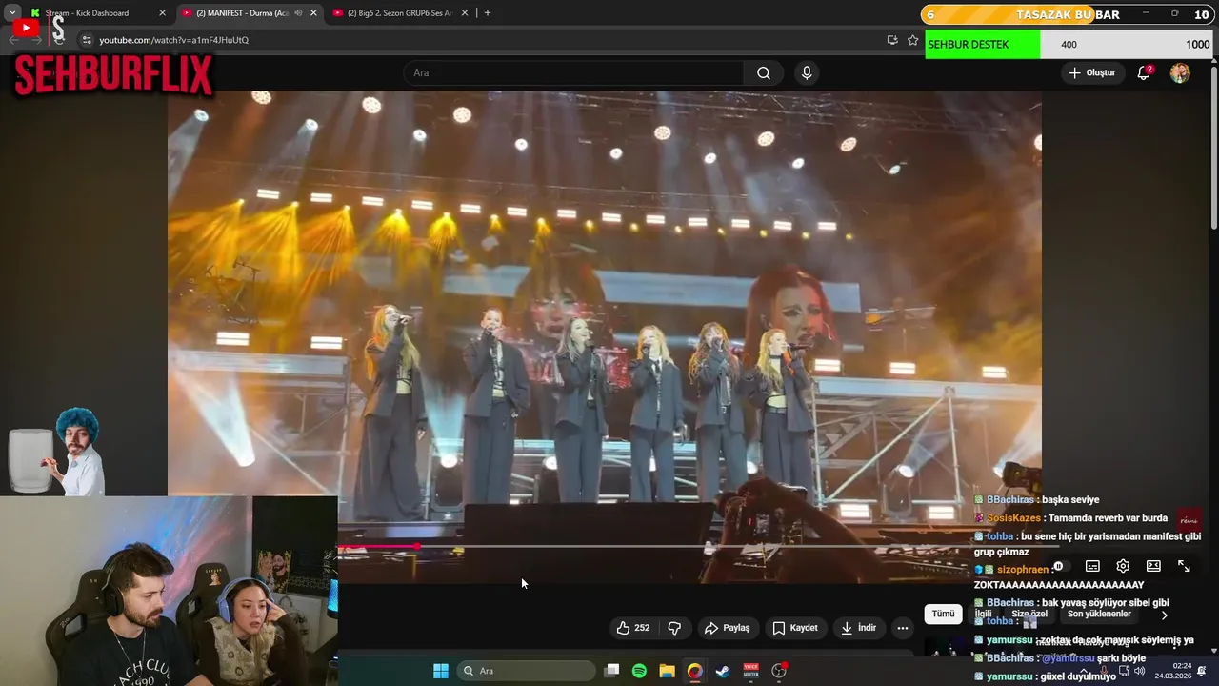Enter fullscreen in the video player
The image size is (1219, 686).
coord(1184,566)
